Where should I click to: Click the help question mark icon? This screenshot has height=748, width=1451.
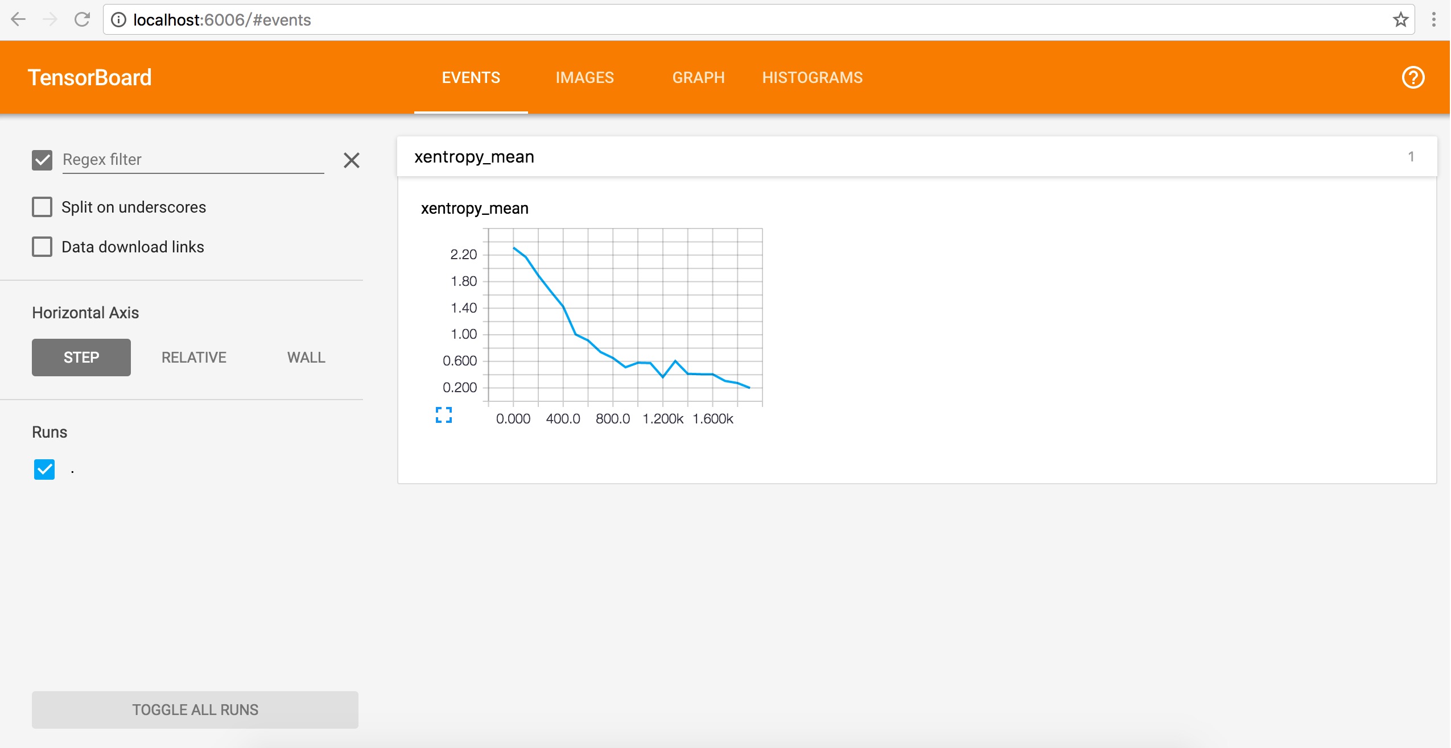(x=1412, y=77)
